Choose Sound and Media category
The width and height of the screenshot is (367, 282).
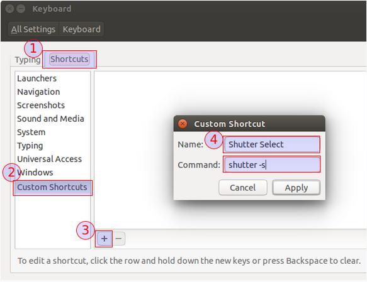point(50,119)
